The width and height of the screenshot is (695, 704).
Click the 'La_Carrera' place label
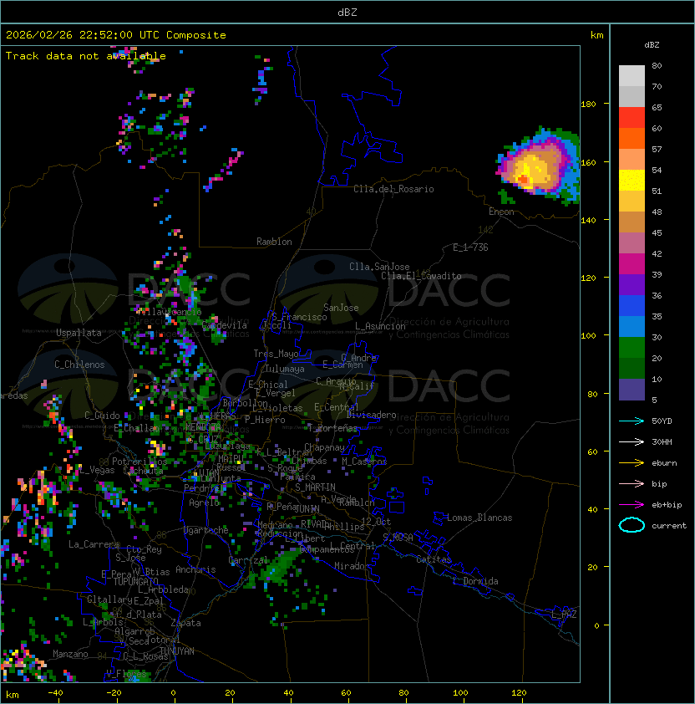[x=94, y=544]
